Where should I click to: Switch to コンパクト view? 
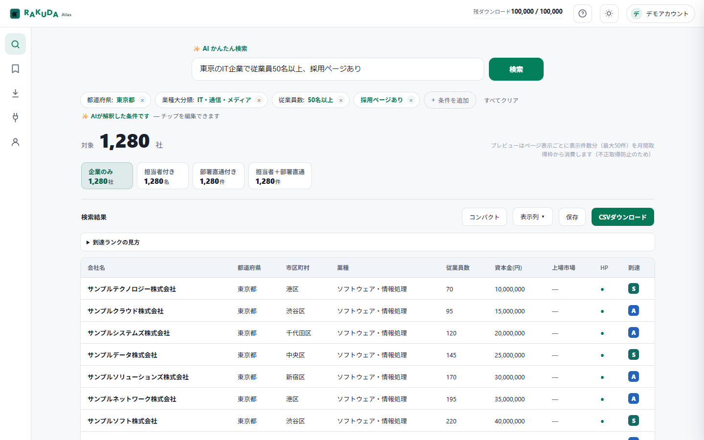coord(484,217)
